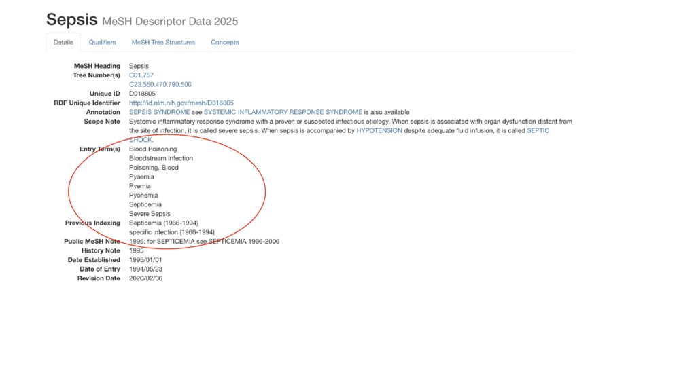Screen dimensions: 696x391
Task: Select the Septicemia entry term
Action: tap(145, 204)
